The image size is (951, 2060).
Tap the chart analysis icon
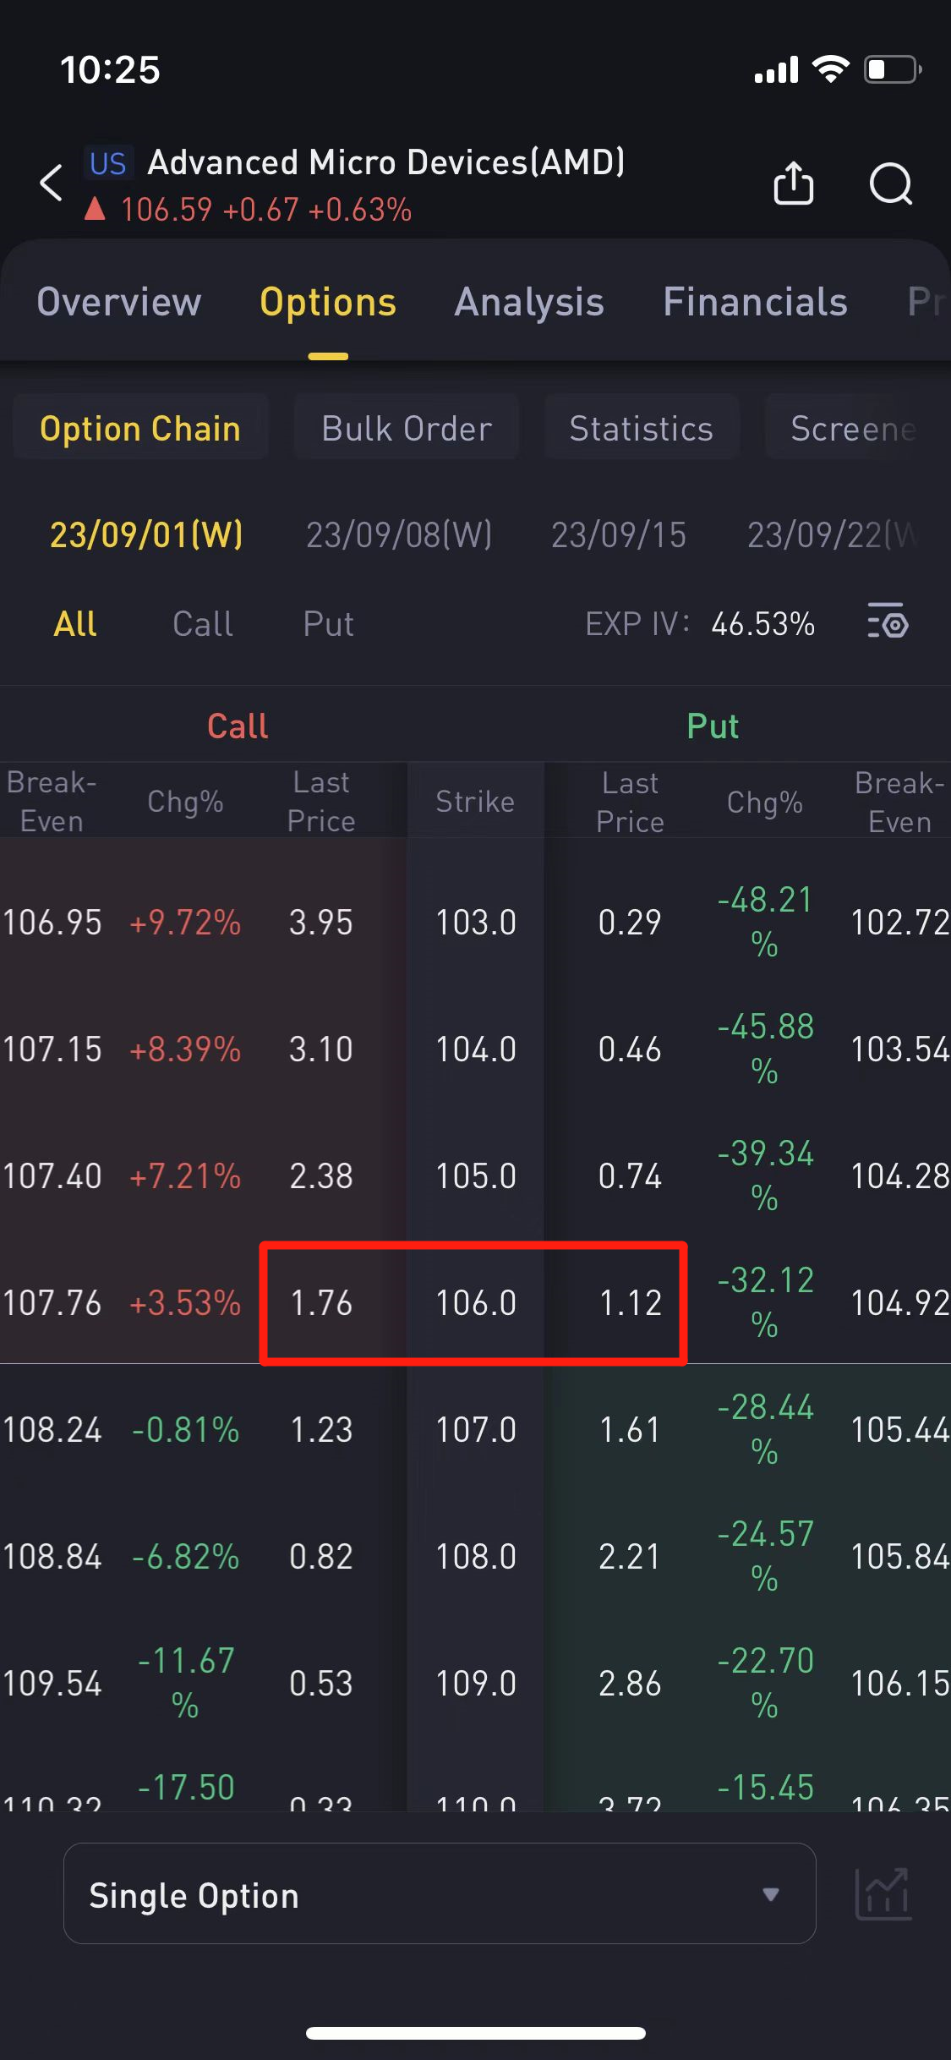pos(883,1894)
